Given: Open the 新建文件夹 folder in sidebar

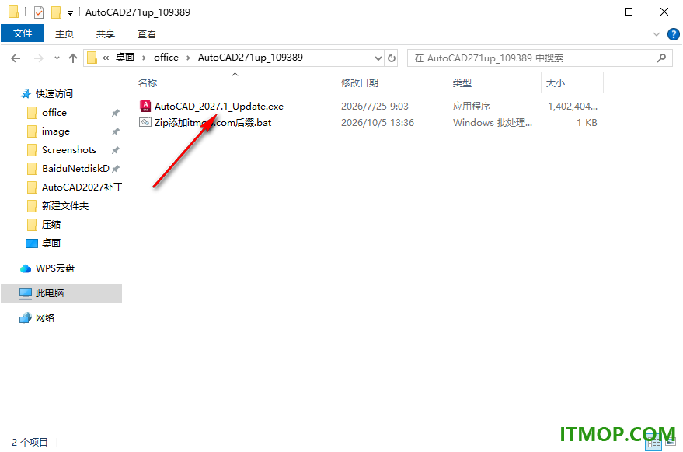Looking at the screenshot, I should 65,206.
